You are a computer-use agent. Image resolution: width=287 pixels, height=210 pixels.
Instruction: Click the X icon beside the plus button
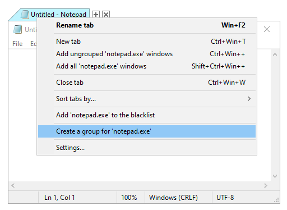(106, 15)
